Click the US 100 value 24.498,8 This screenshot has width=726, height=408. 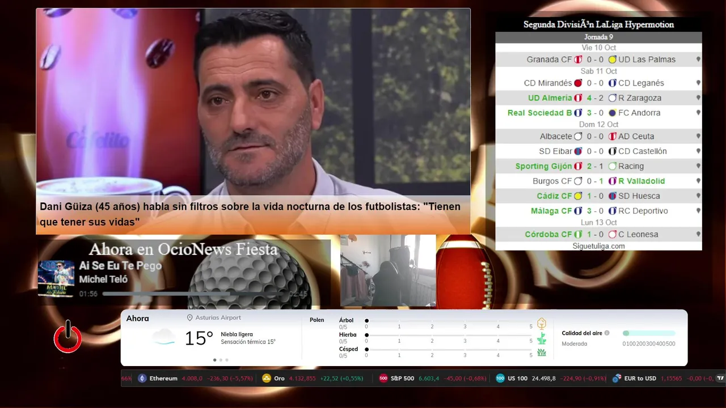tap(544, 378)
